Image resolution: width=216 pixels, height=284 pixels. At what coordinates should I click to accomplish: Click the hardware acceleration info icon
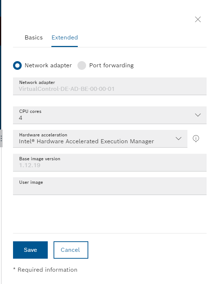tap(196, 139)
